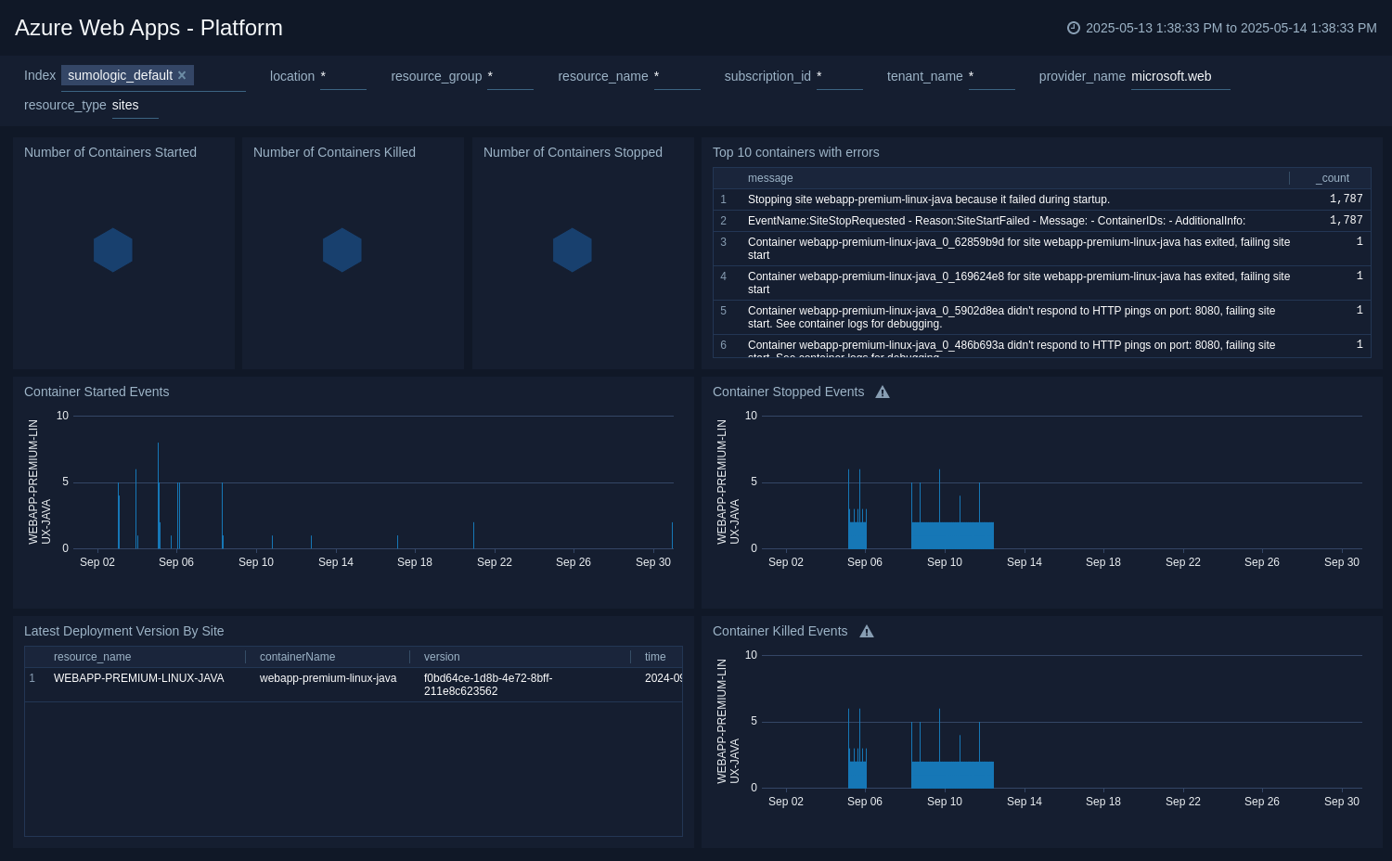This screenshot has height=861, width=1392.
Task: Edit the resource_name filter field
Action: (x=677, y=77)
